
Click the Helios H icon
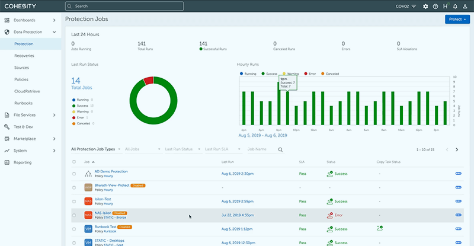pos(446,6)
